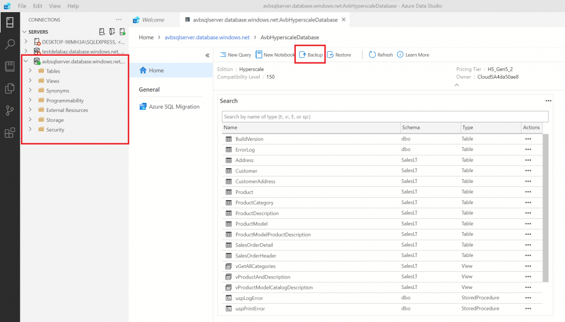This screenshot has width=565, height=322.
Task: Sort by the Name column header
Action: click(311, 127)
